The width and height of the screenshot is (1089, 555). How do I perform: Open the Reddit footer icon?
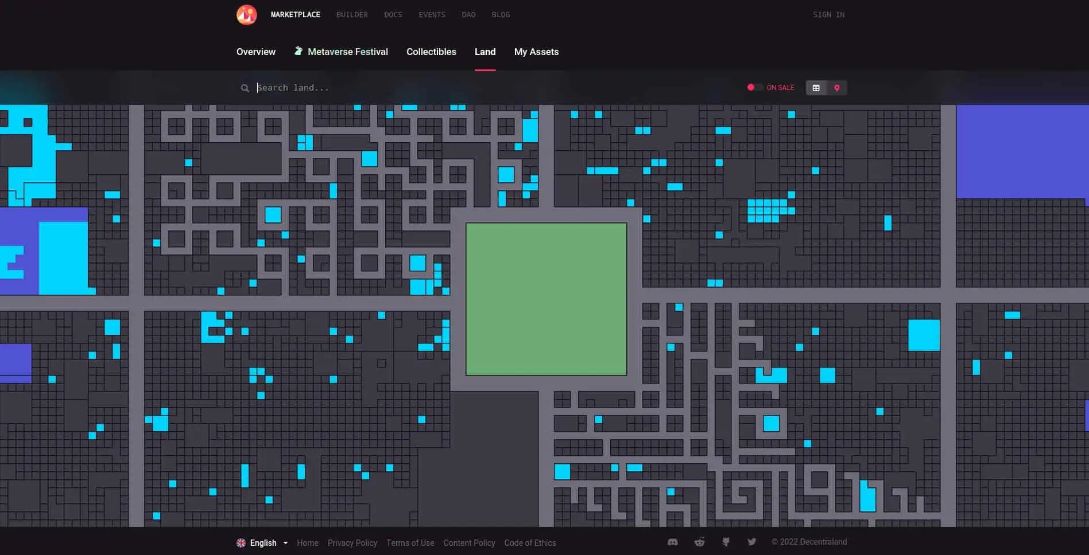point(699,542)
